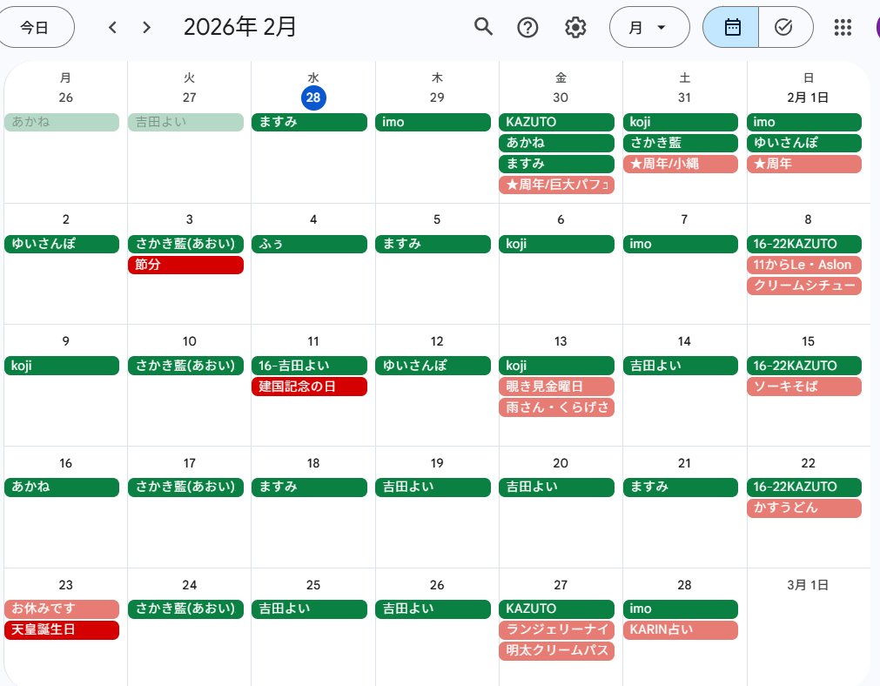The width and height of the screenshot is (880, 686).
Task: Open 16-22KAZUTO event on the 8th
Action: coord(804,244)
